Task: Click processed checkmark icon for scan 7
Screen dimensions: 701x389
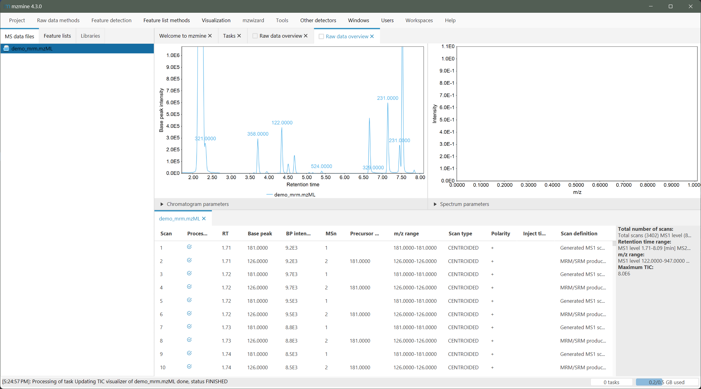Action: click(x=189, y=326)
